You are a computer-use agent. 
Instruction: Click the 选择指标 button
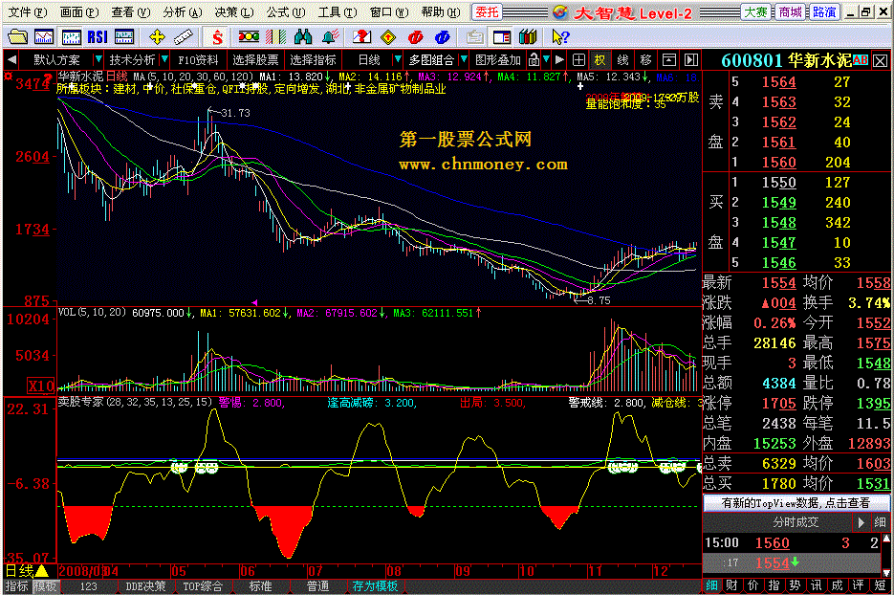(x=313, y=60)
